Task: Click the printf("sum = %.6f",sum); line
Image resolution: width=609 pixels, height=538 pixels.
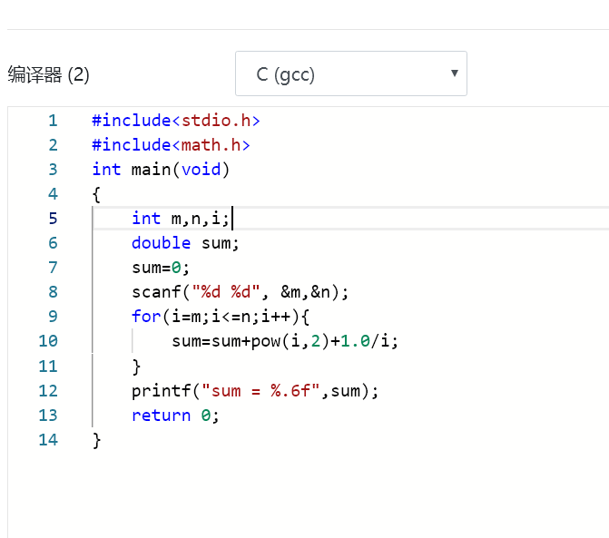Action: pyautogui.click(x=255, y=391)
